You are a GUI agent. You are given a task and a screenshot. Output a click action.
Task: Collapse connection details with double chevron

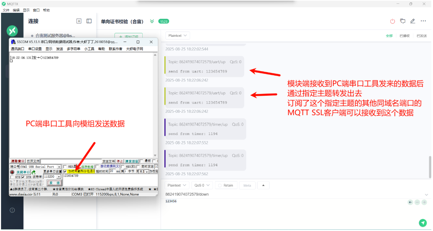152,22
